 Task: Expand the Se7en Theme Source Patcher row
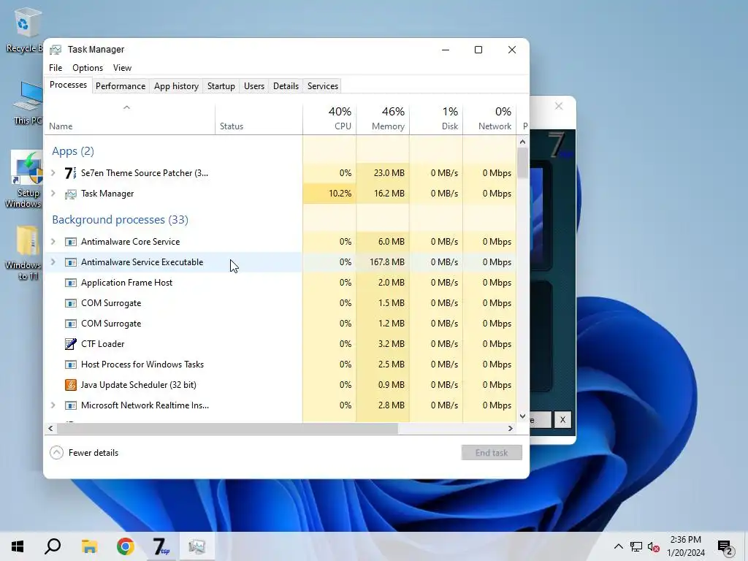(x=53, y=172)
